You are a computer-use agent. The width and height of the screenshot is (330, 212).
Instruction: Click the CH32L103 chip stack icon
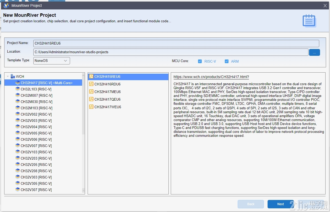(x=18, y=89)
